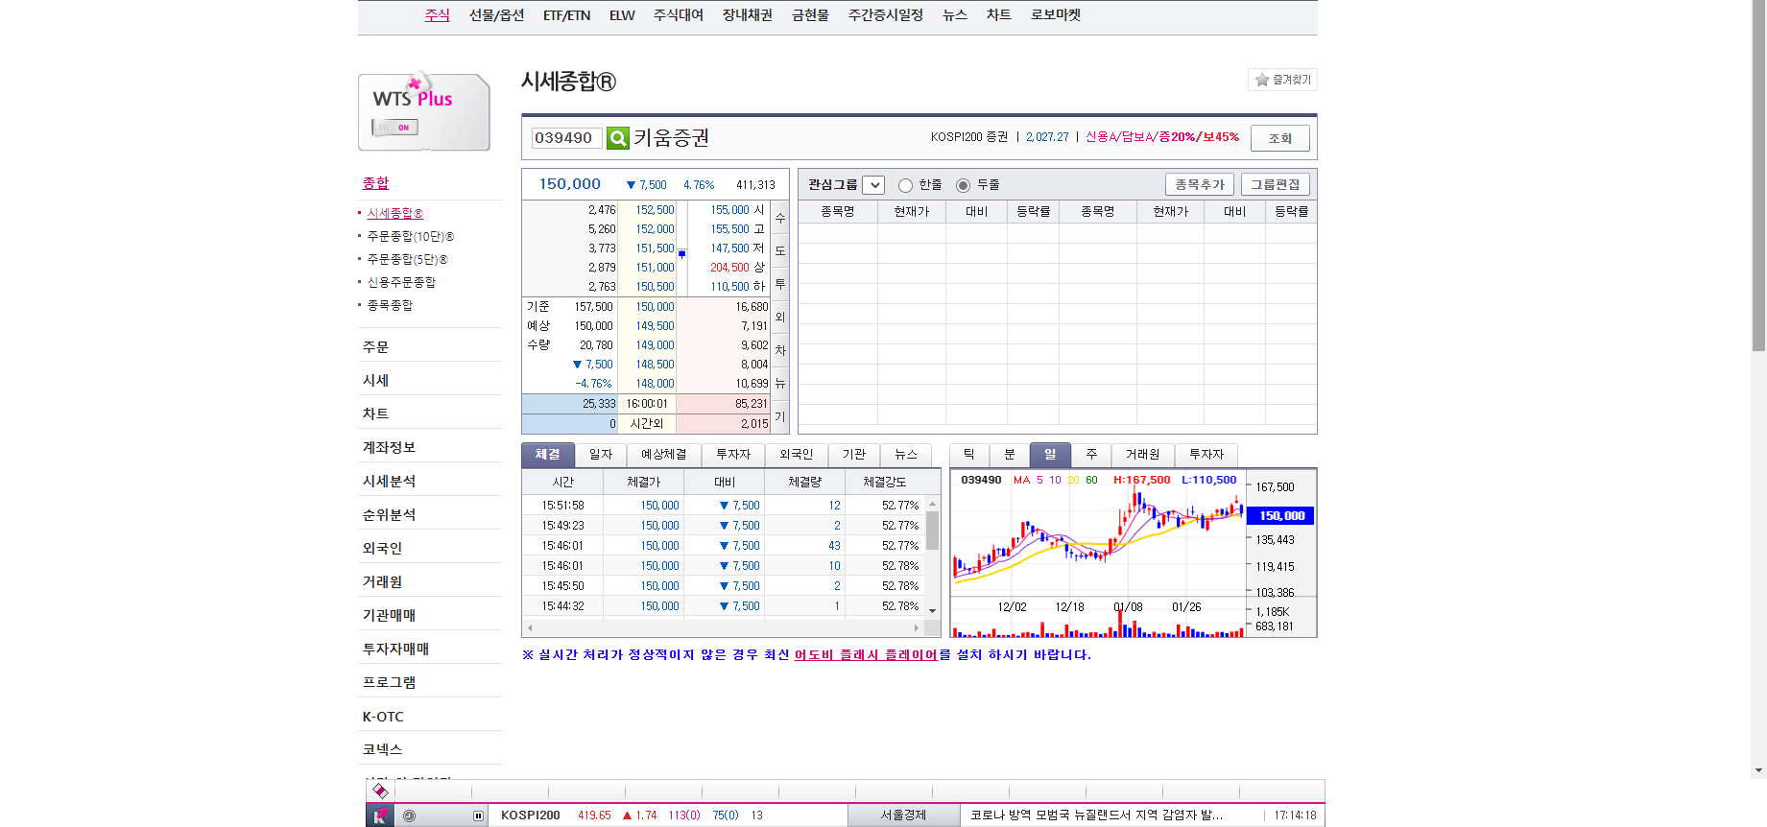Expand the 차트 sidebar section
1767x827 pixels.
point(375,414)
